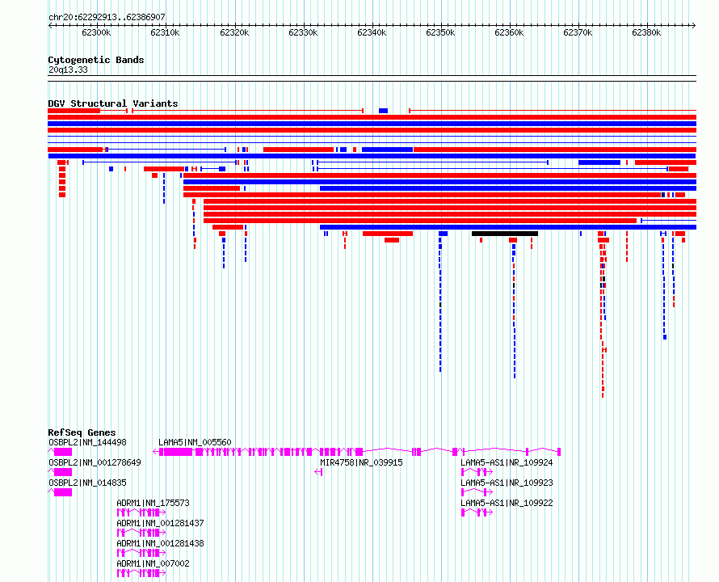Open the LAMA5|NM_005560 gene label
The image size is (719, 582).
coord(195,442)
